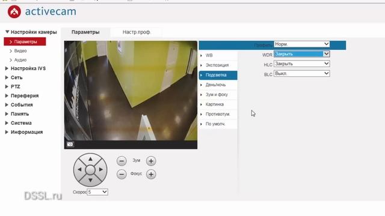This screenshot has height=216, width=385.
Task: Expand the PTZ section
Action: point(13,86)
